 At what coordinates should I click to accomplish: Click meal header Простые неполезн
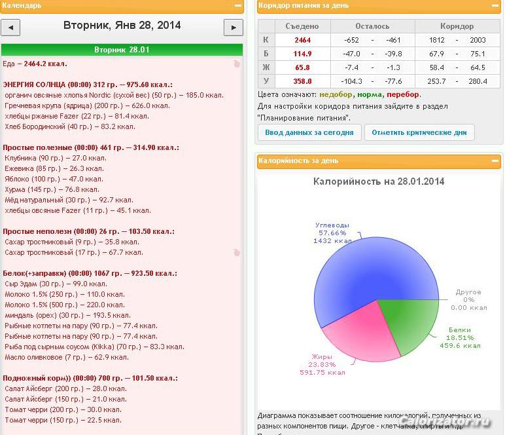tap(88, 231)
